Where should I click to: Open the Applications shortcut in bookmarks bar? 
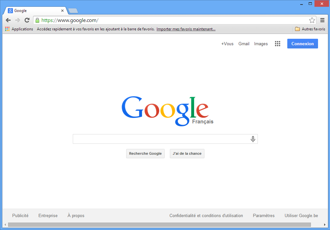pos(19,29)
